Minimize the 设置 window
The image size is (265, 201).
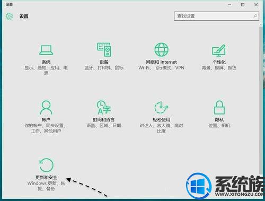pos(229,5)
